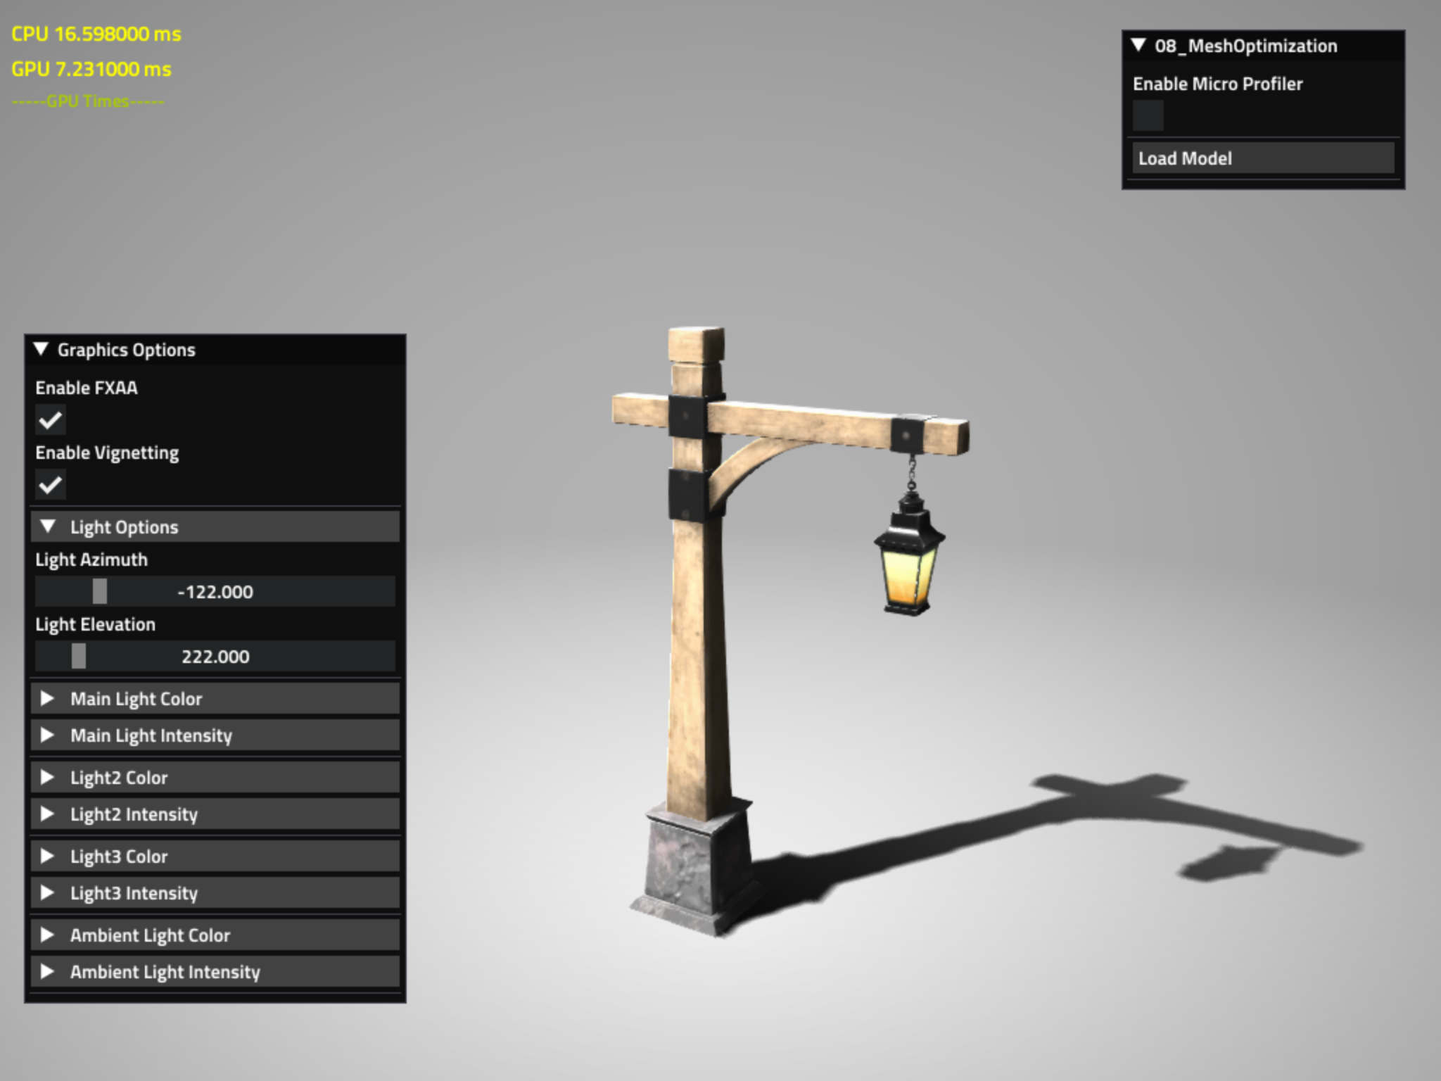Collapse the Graphics Options panel triangle
1441x1081 pixels.
click(41, 349)
